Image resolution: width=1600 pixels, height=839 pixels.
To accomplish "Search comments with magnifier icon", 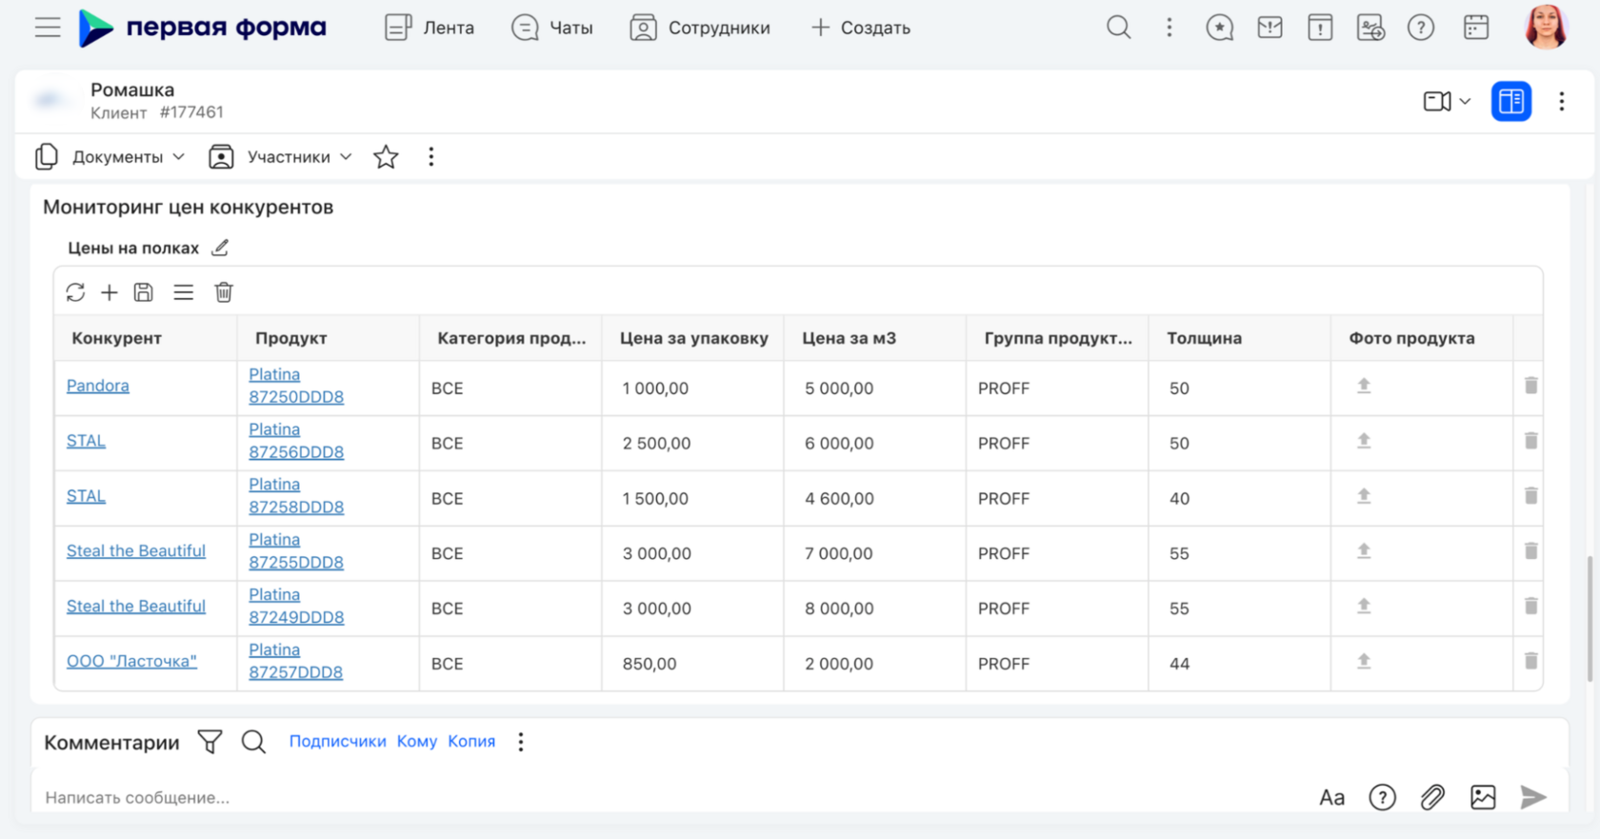I will [253, 742].
